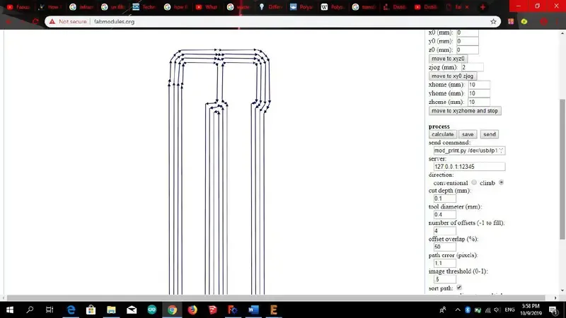The image size is (566, 318).
Task: Open the volume tray icon
Action: coord(497,310)
